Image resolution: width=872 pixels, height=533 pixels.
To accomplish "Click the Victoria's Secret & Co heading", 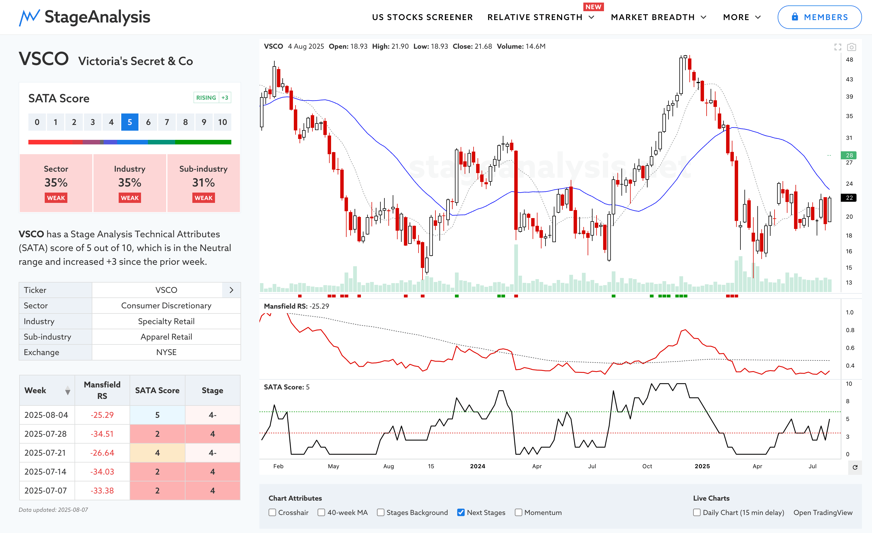I will coord(136,61).
